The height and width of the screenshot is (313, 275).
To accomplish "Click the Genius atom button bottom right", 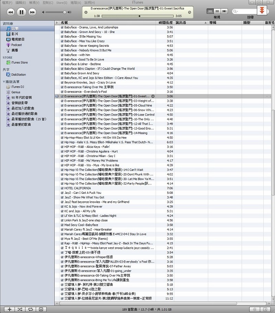I will click(x=255, y=309).
